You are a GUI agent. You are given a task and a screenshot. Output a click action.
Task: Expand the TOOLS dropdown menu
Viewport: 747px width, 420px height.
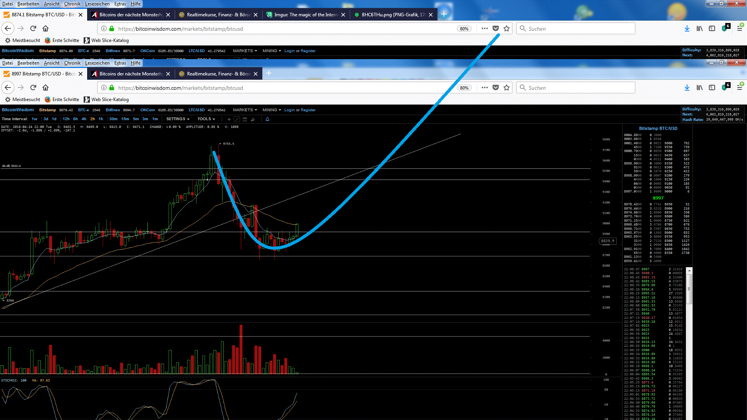pos(206,119)
